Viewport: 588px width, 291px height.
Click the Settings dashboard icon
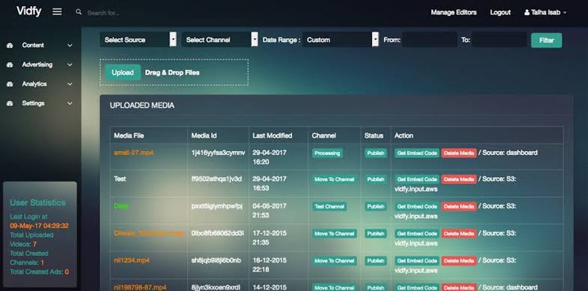pyautogui.click(x=10, y=103)
